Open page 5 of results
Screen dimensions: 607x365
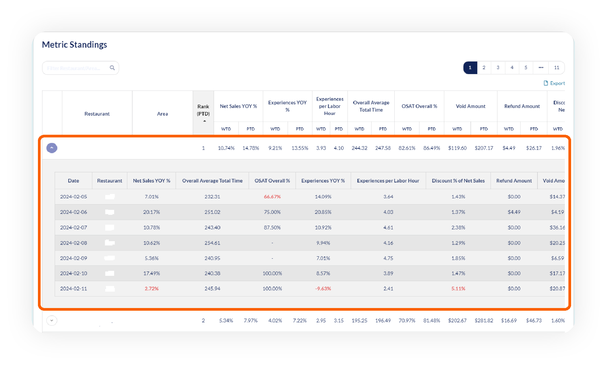click(526, 68)
